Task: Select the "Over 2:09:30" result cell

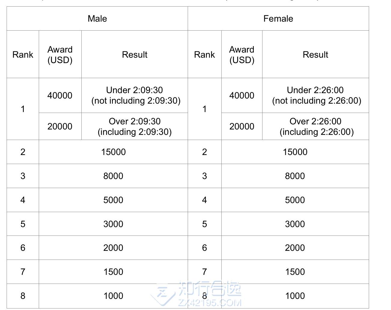Action: 135,126
